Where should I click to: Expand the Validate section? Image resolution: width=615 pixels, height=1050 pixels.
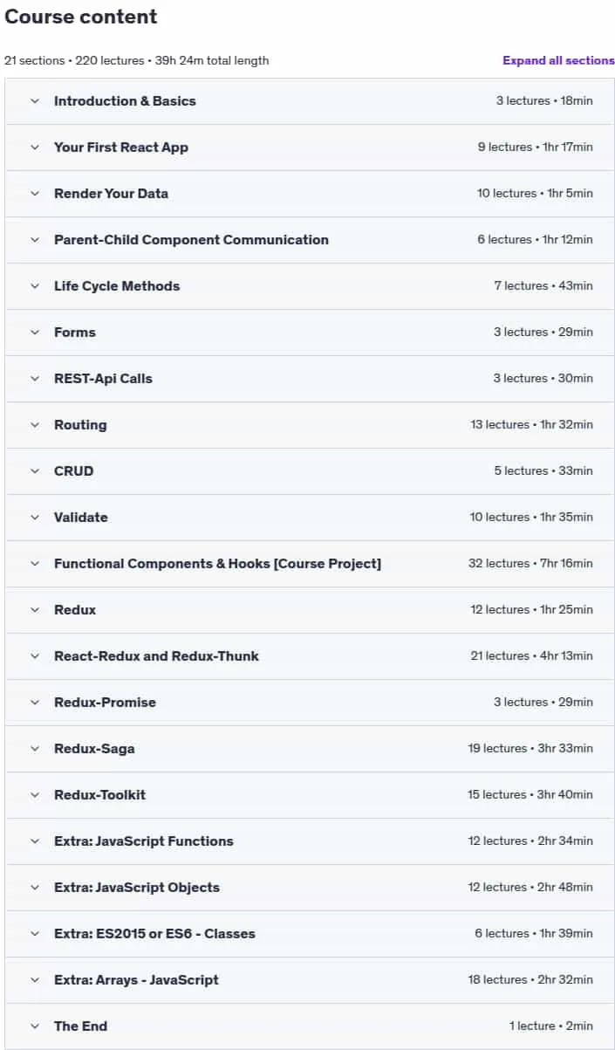[x=310, y=518]
